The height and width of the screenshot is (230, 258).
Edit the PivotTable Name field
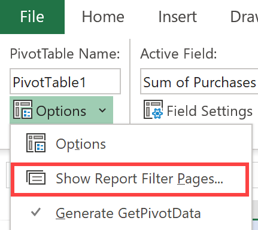[x=65, y=81]
